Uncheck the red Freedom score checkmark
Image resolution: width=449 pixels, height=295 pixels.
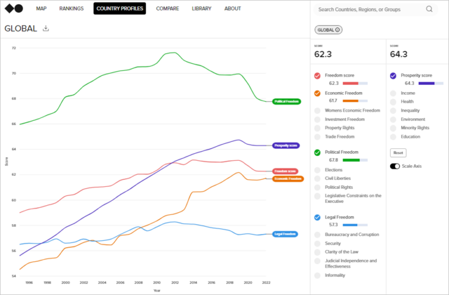(x=317, y=76)
